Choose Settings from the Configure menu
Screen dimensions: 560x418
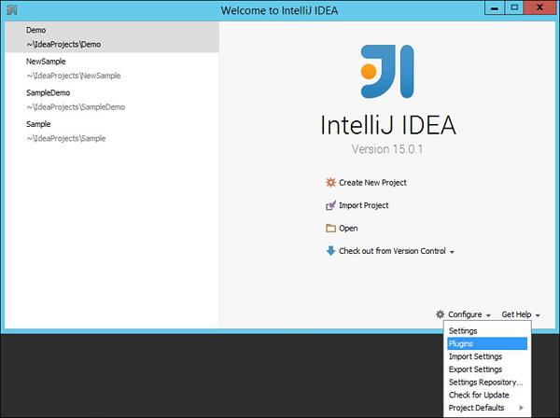coord(487,330)
